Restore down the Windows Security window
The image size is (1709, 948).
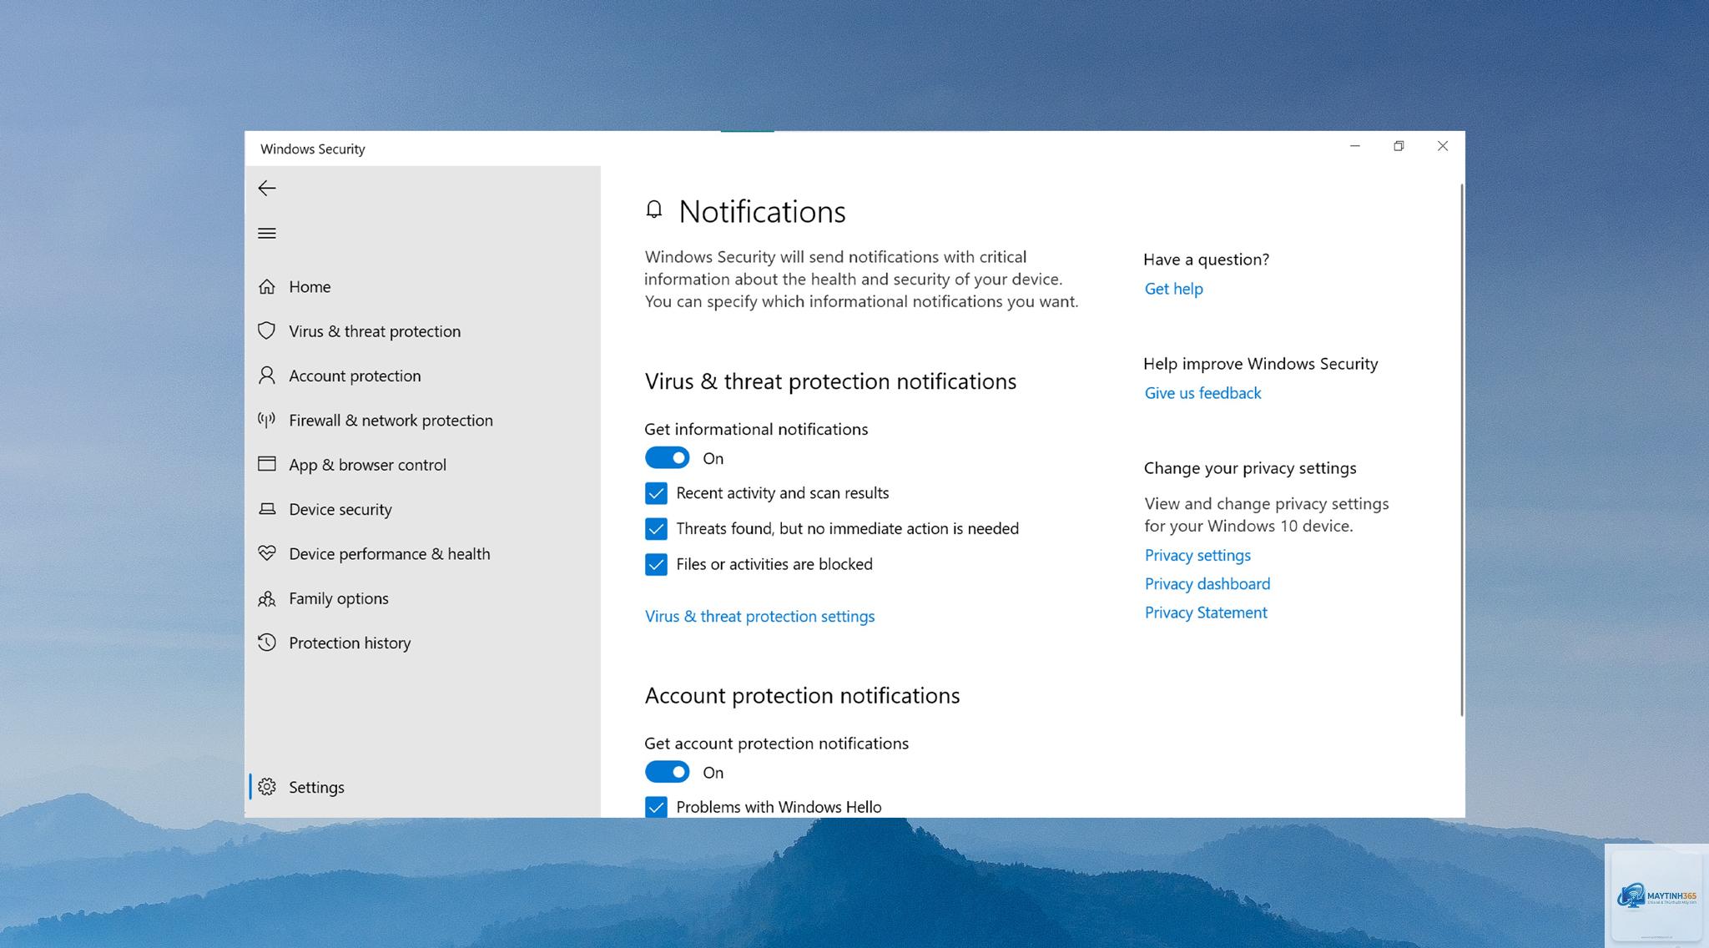pyautogui.click(x=1399, y=146)
